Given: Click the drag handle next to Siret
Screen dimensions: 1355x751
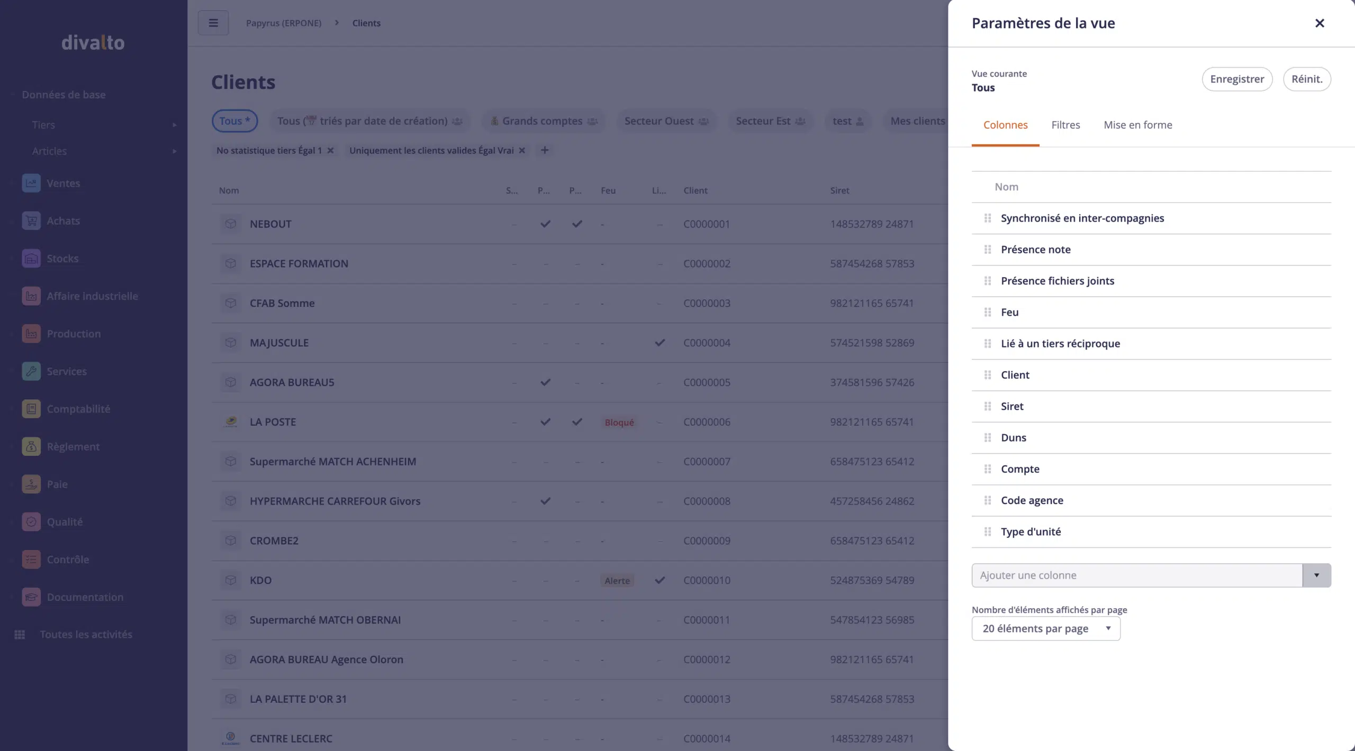Looking at the screenshot, I should pyautogui.click(x=987, y=406).
